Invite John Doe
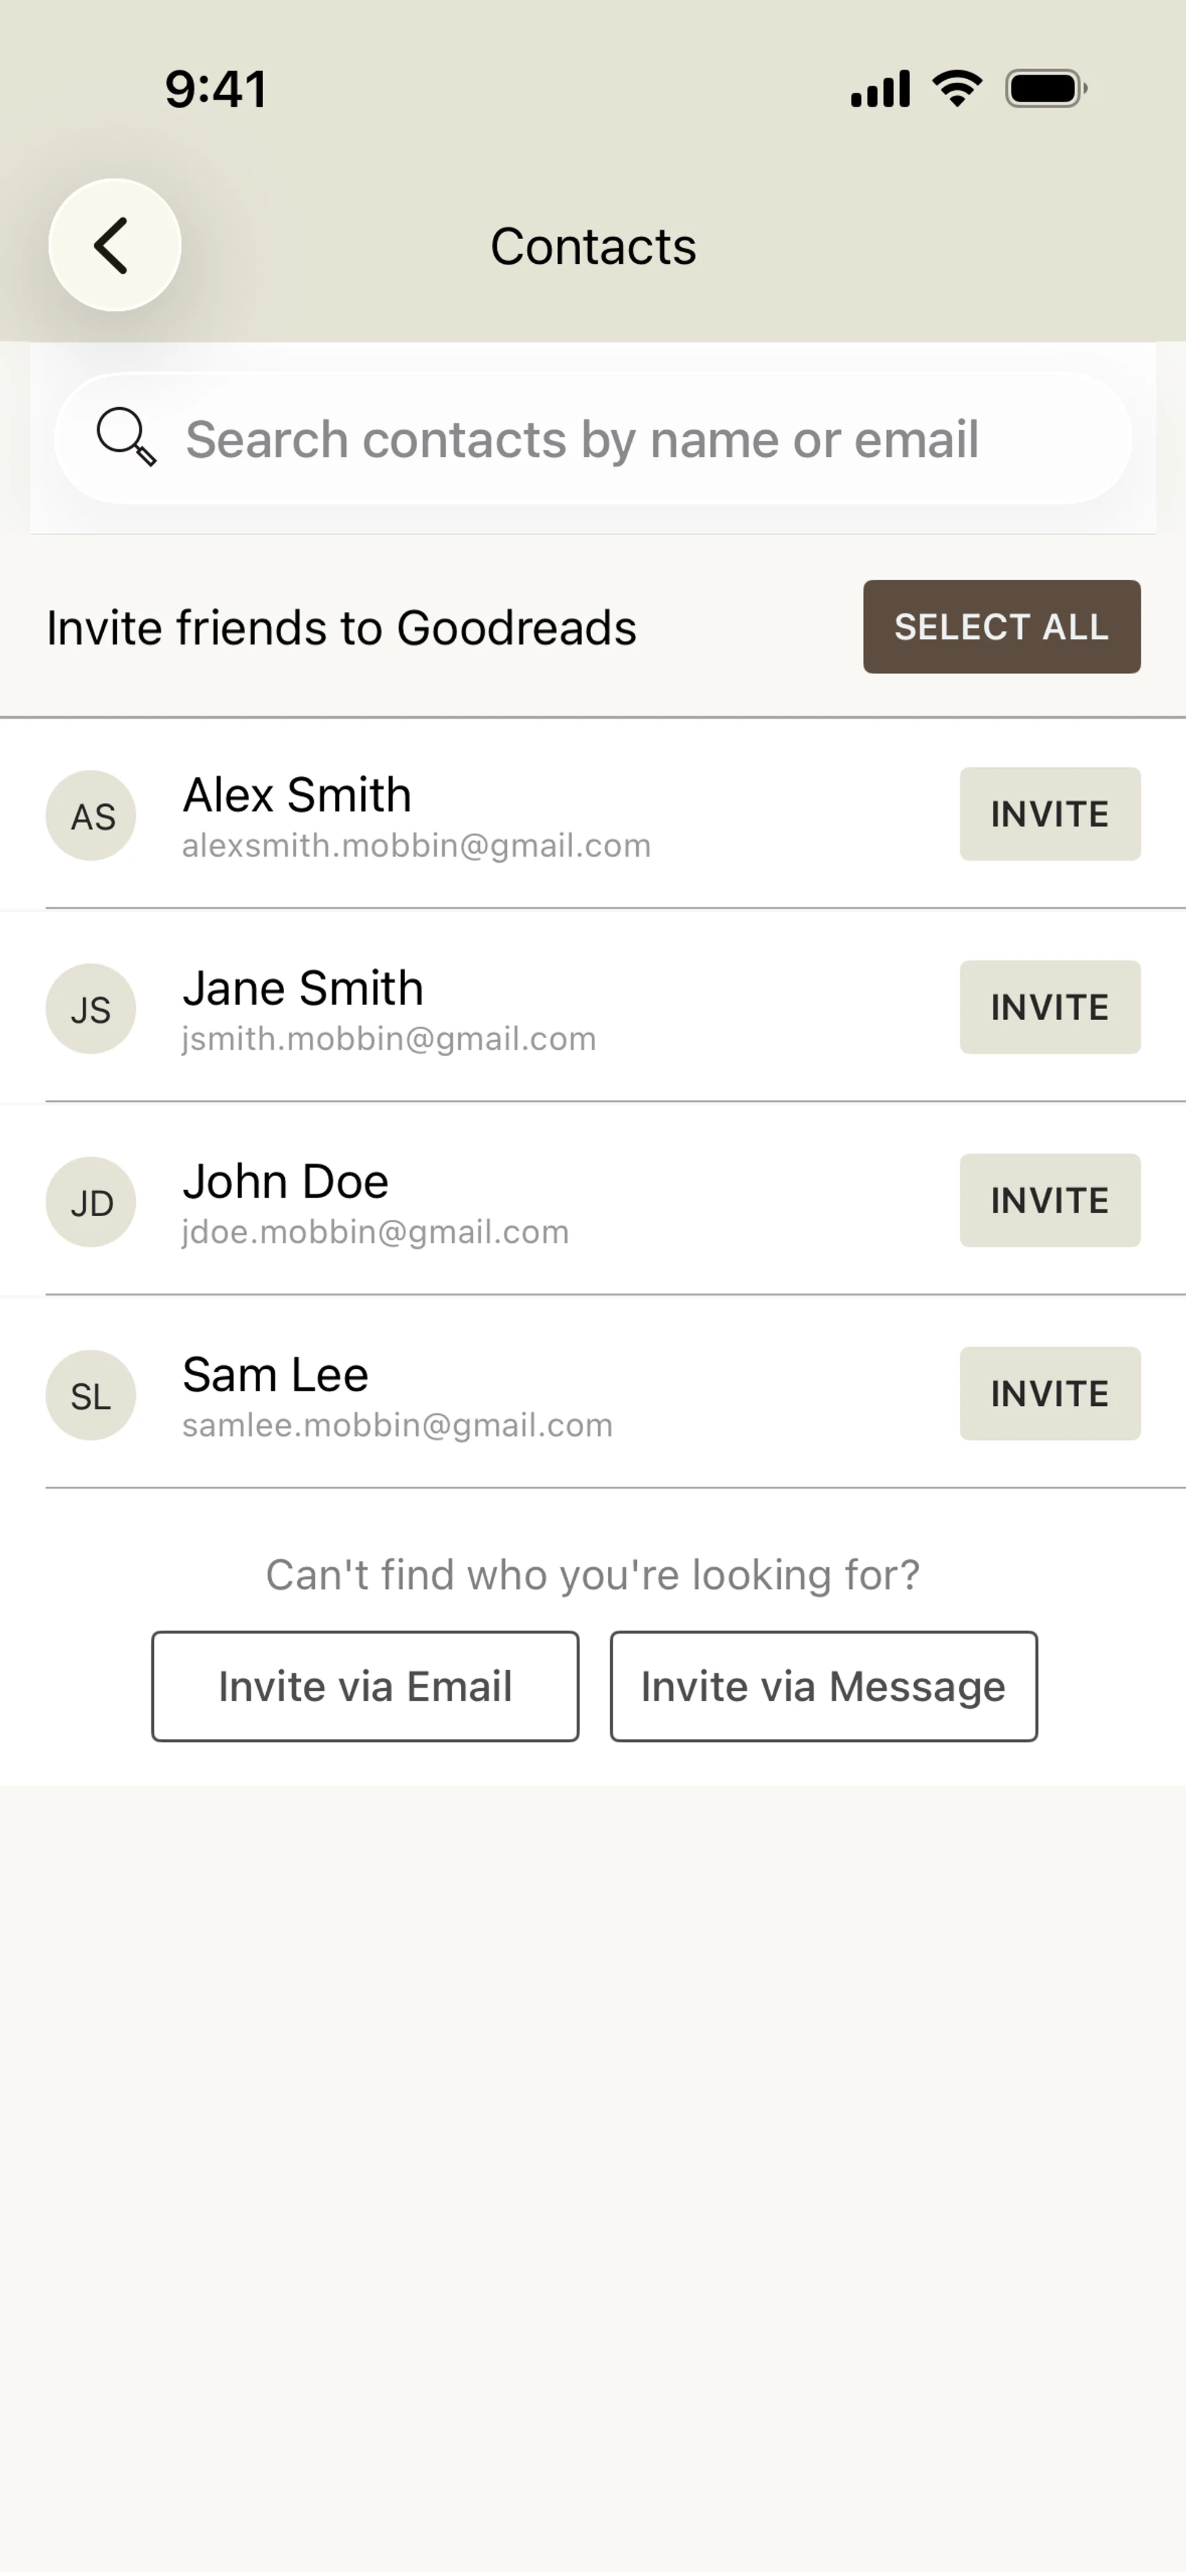This screenshot has height=2572, width=1186. (x=1049, y=1200)
